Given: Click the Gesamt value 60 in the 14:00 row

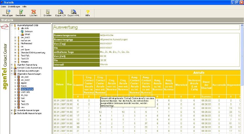Looking at the screenshot, I should point(78,123).
